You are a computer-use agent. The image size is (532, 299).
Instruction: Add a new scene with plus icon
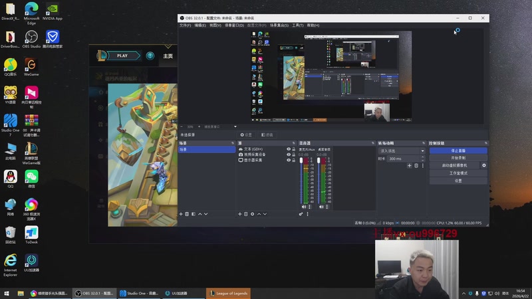pyautogui.click(x=181, y=214)
